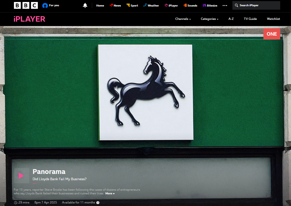Click the News text link
291x206 pixels.
117,6
